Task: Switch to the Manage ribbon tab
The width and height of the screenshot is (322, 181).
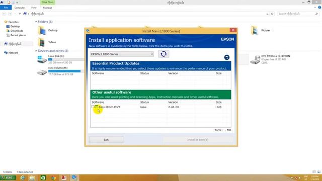Action: coord(47,8)
